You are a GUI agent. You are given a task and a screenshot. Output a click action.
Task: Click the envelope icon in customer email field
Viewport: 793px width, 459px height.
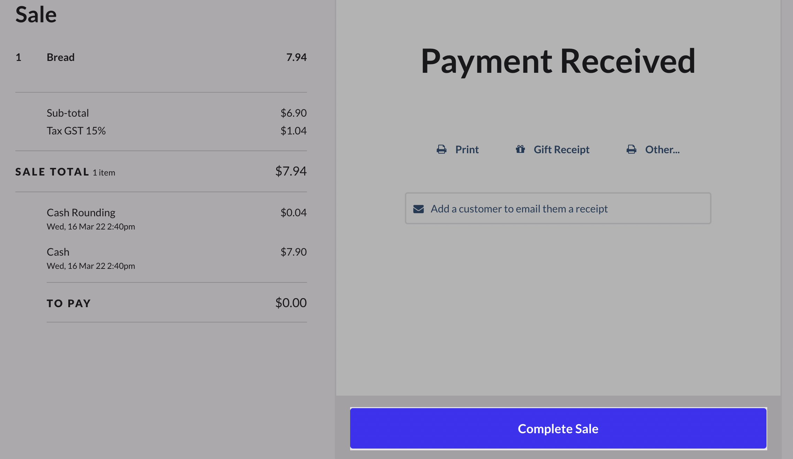pyautogui.click(x=418, y=209)
